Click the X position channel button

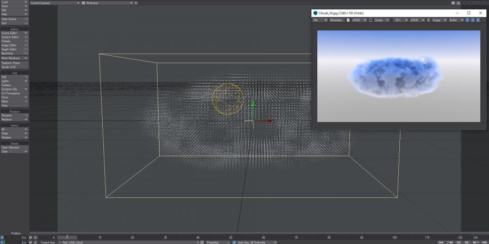coord(2,237)
